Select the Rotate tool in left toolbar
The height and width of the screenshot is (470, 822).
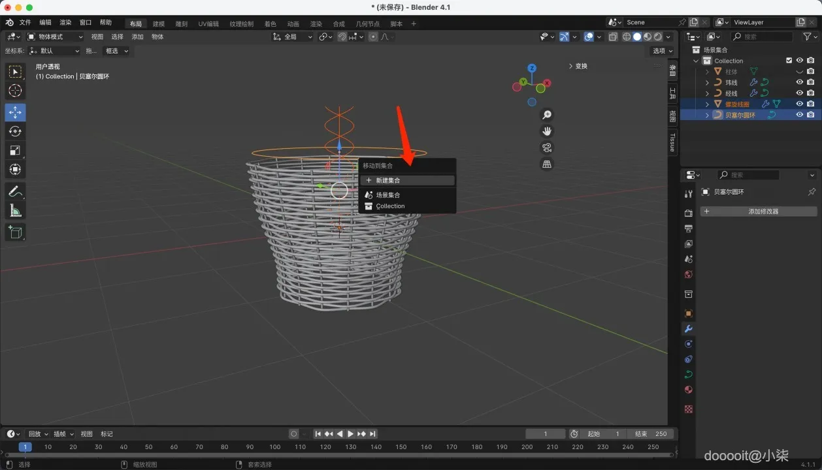[15, 131]
